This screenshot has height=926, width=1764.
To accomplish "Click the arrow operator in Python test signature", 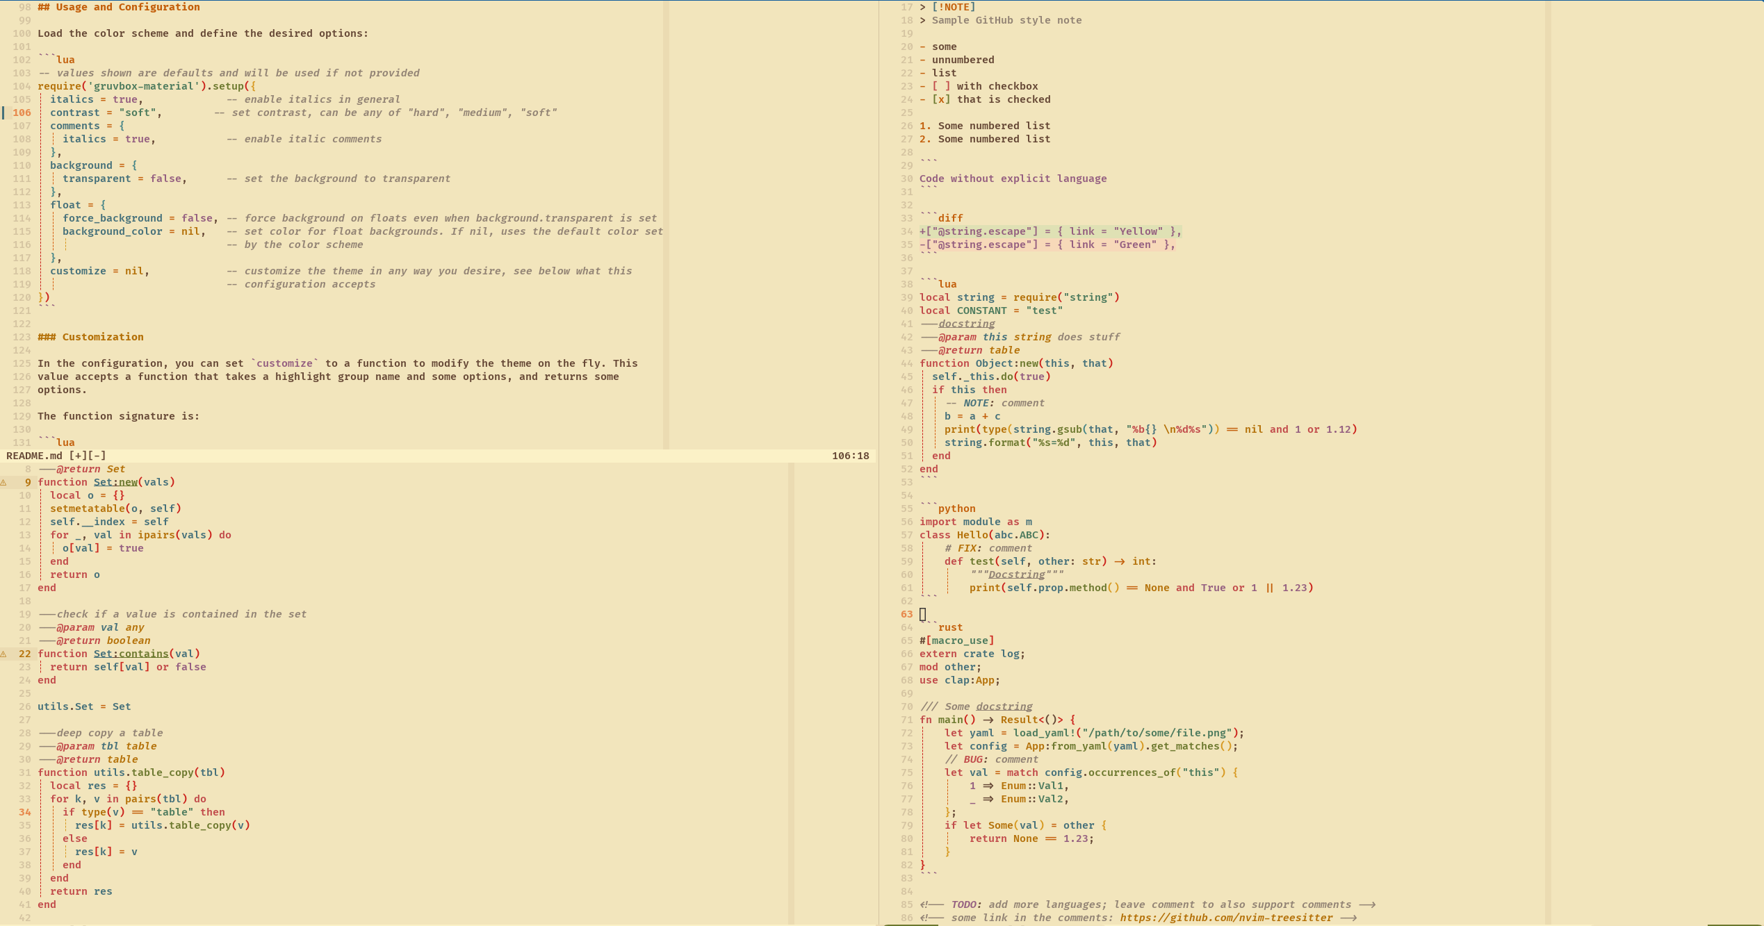I will [x=1119, y=561].
